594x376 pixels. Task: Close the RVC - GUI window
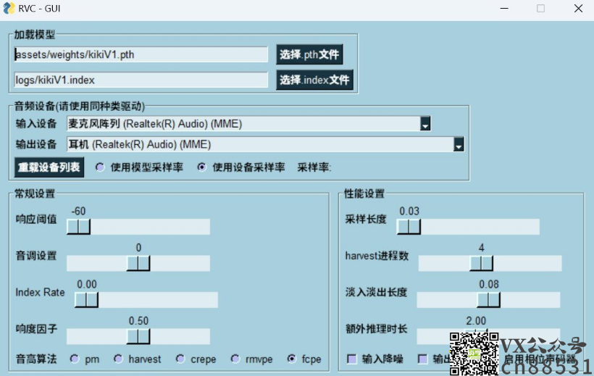[x=578, y=9]
